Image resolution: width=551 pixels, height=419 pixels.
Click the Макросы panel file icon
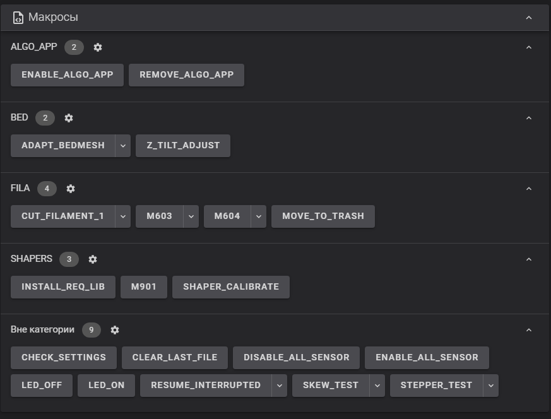tap(18, 18)
